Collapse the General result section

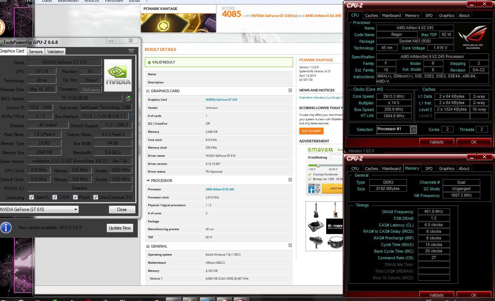(290, 245)
